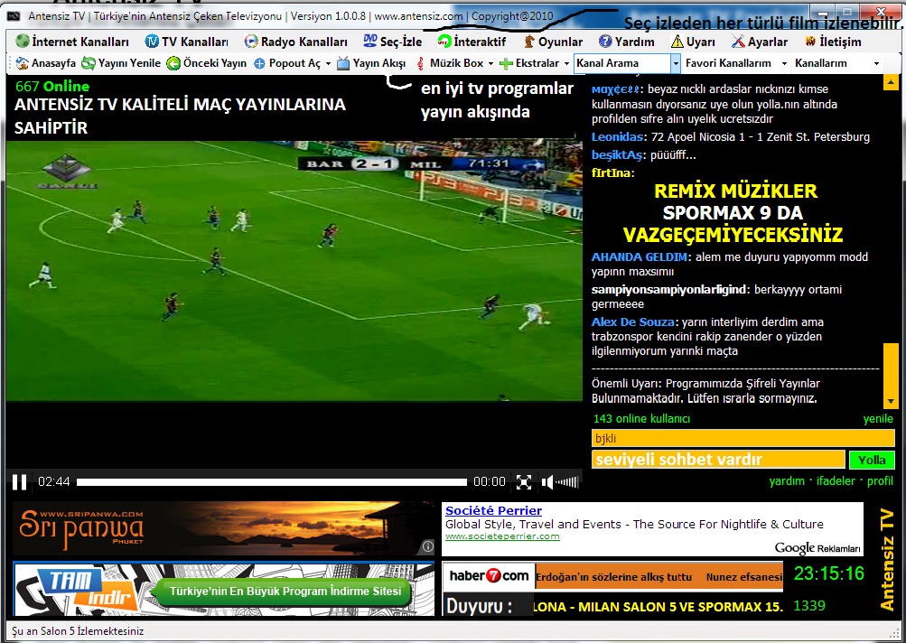Viewport: 906px width, 643px height.
Task: Mute the video speaker icon
Action: tap(547, 482)
